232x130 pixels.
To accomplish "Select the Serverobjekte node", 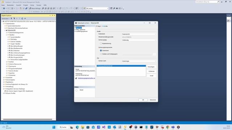I will [11, 80].
